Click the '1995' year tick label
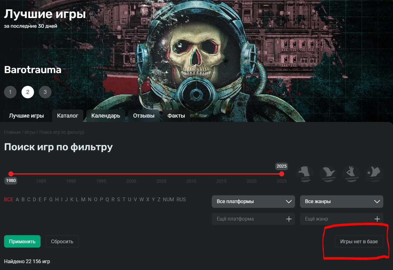 point(101,181)
